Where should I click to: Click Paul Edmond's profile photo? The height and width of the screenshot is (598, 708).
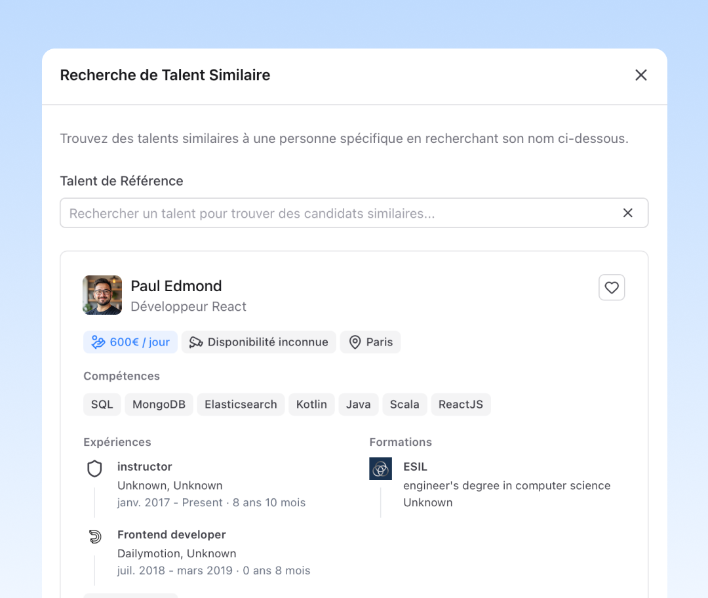(102, 295)
